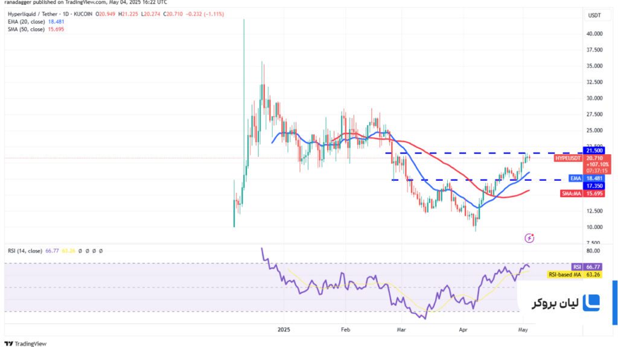Click the 35.000 price axis value
Screen dimensions: 618x347
594,66
